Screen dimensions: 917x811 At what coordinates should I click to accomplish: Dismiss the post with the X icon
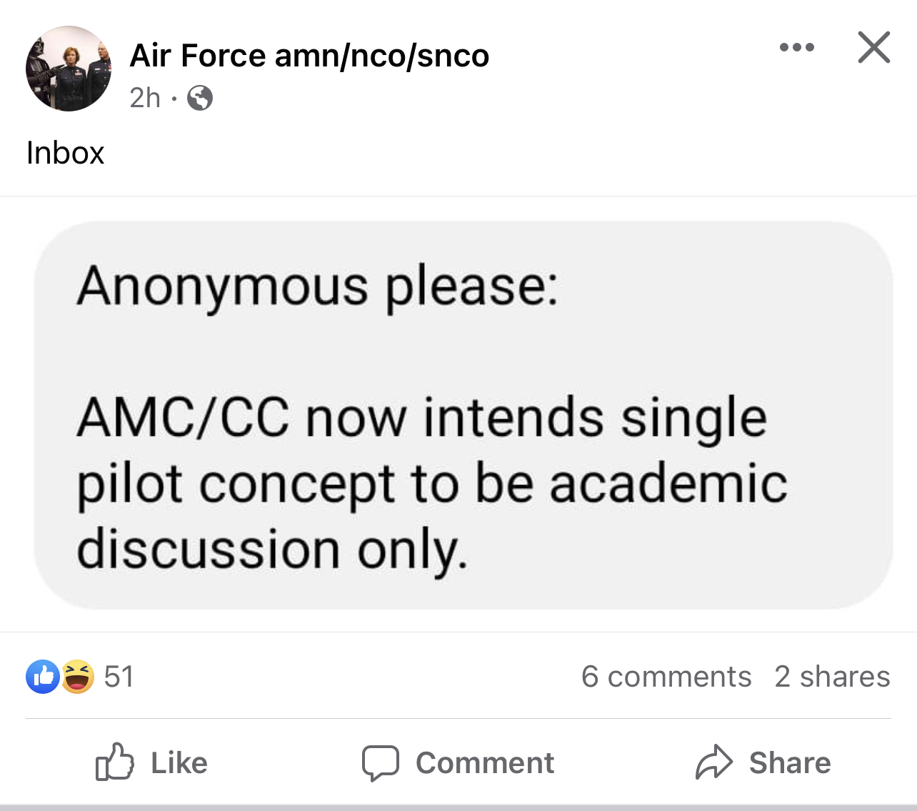click(x=873, y=48)
